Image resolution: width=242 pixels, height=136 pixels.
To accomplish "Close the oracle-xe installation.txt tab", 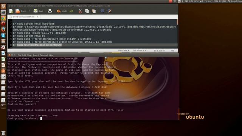I will 37,17.
